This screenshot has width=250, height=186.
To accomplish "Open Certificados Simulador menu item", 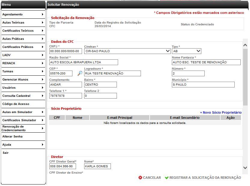I will 23,120.
